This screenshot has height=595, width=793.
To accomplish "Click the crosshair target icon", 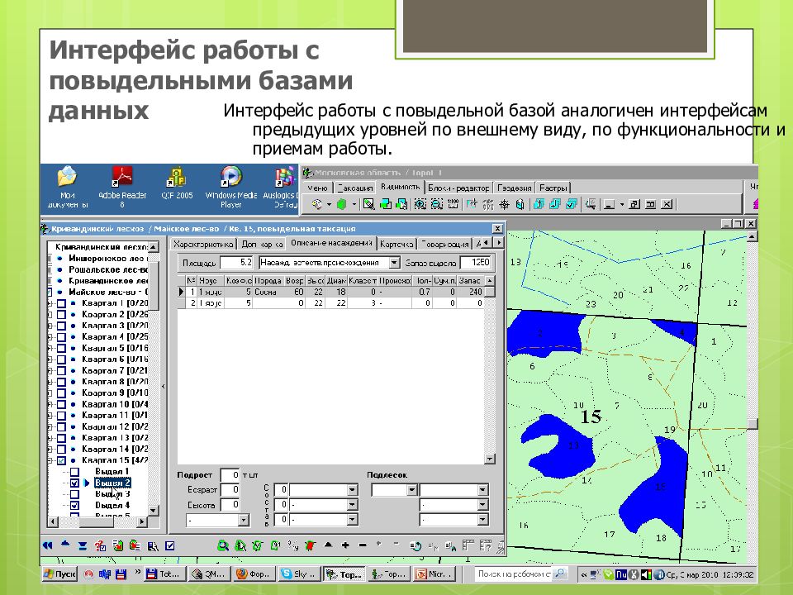I will pos(504,204).
